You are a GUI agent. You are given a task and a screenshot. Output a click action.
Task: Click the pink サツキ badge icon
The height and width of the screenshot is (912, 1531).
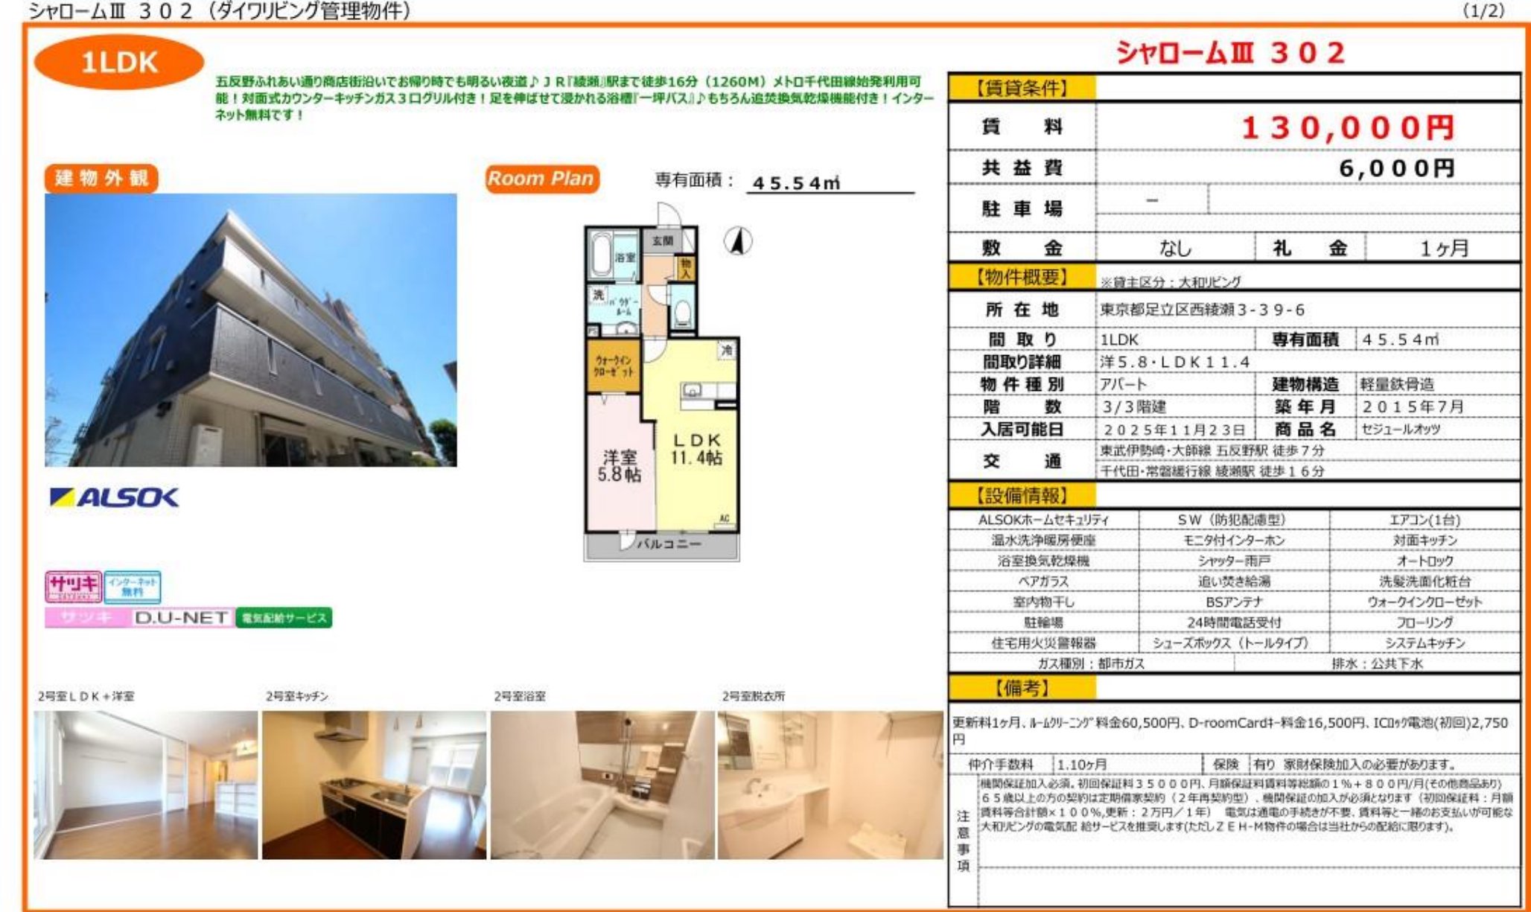(x=73, y=587)
